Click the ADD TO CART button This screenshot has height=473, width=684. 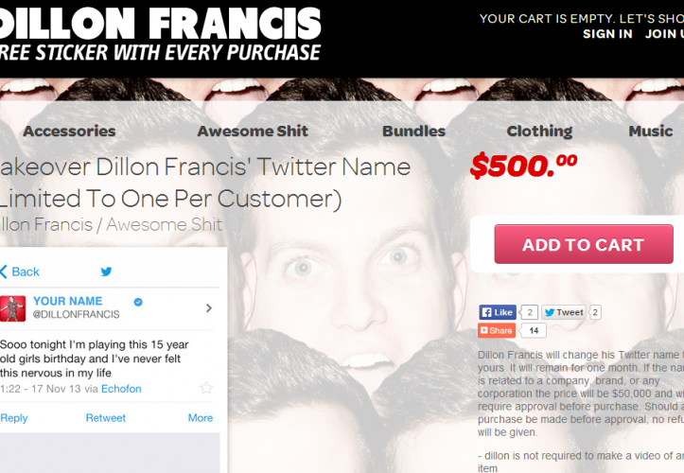pyautogui.click(x=584, y=244)
